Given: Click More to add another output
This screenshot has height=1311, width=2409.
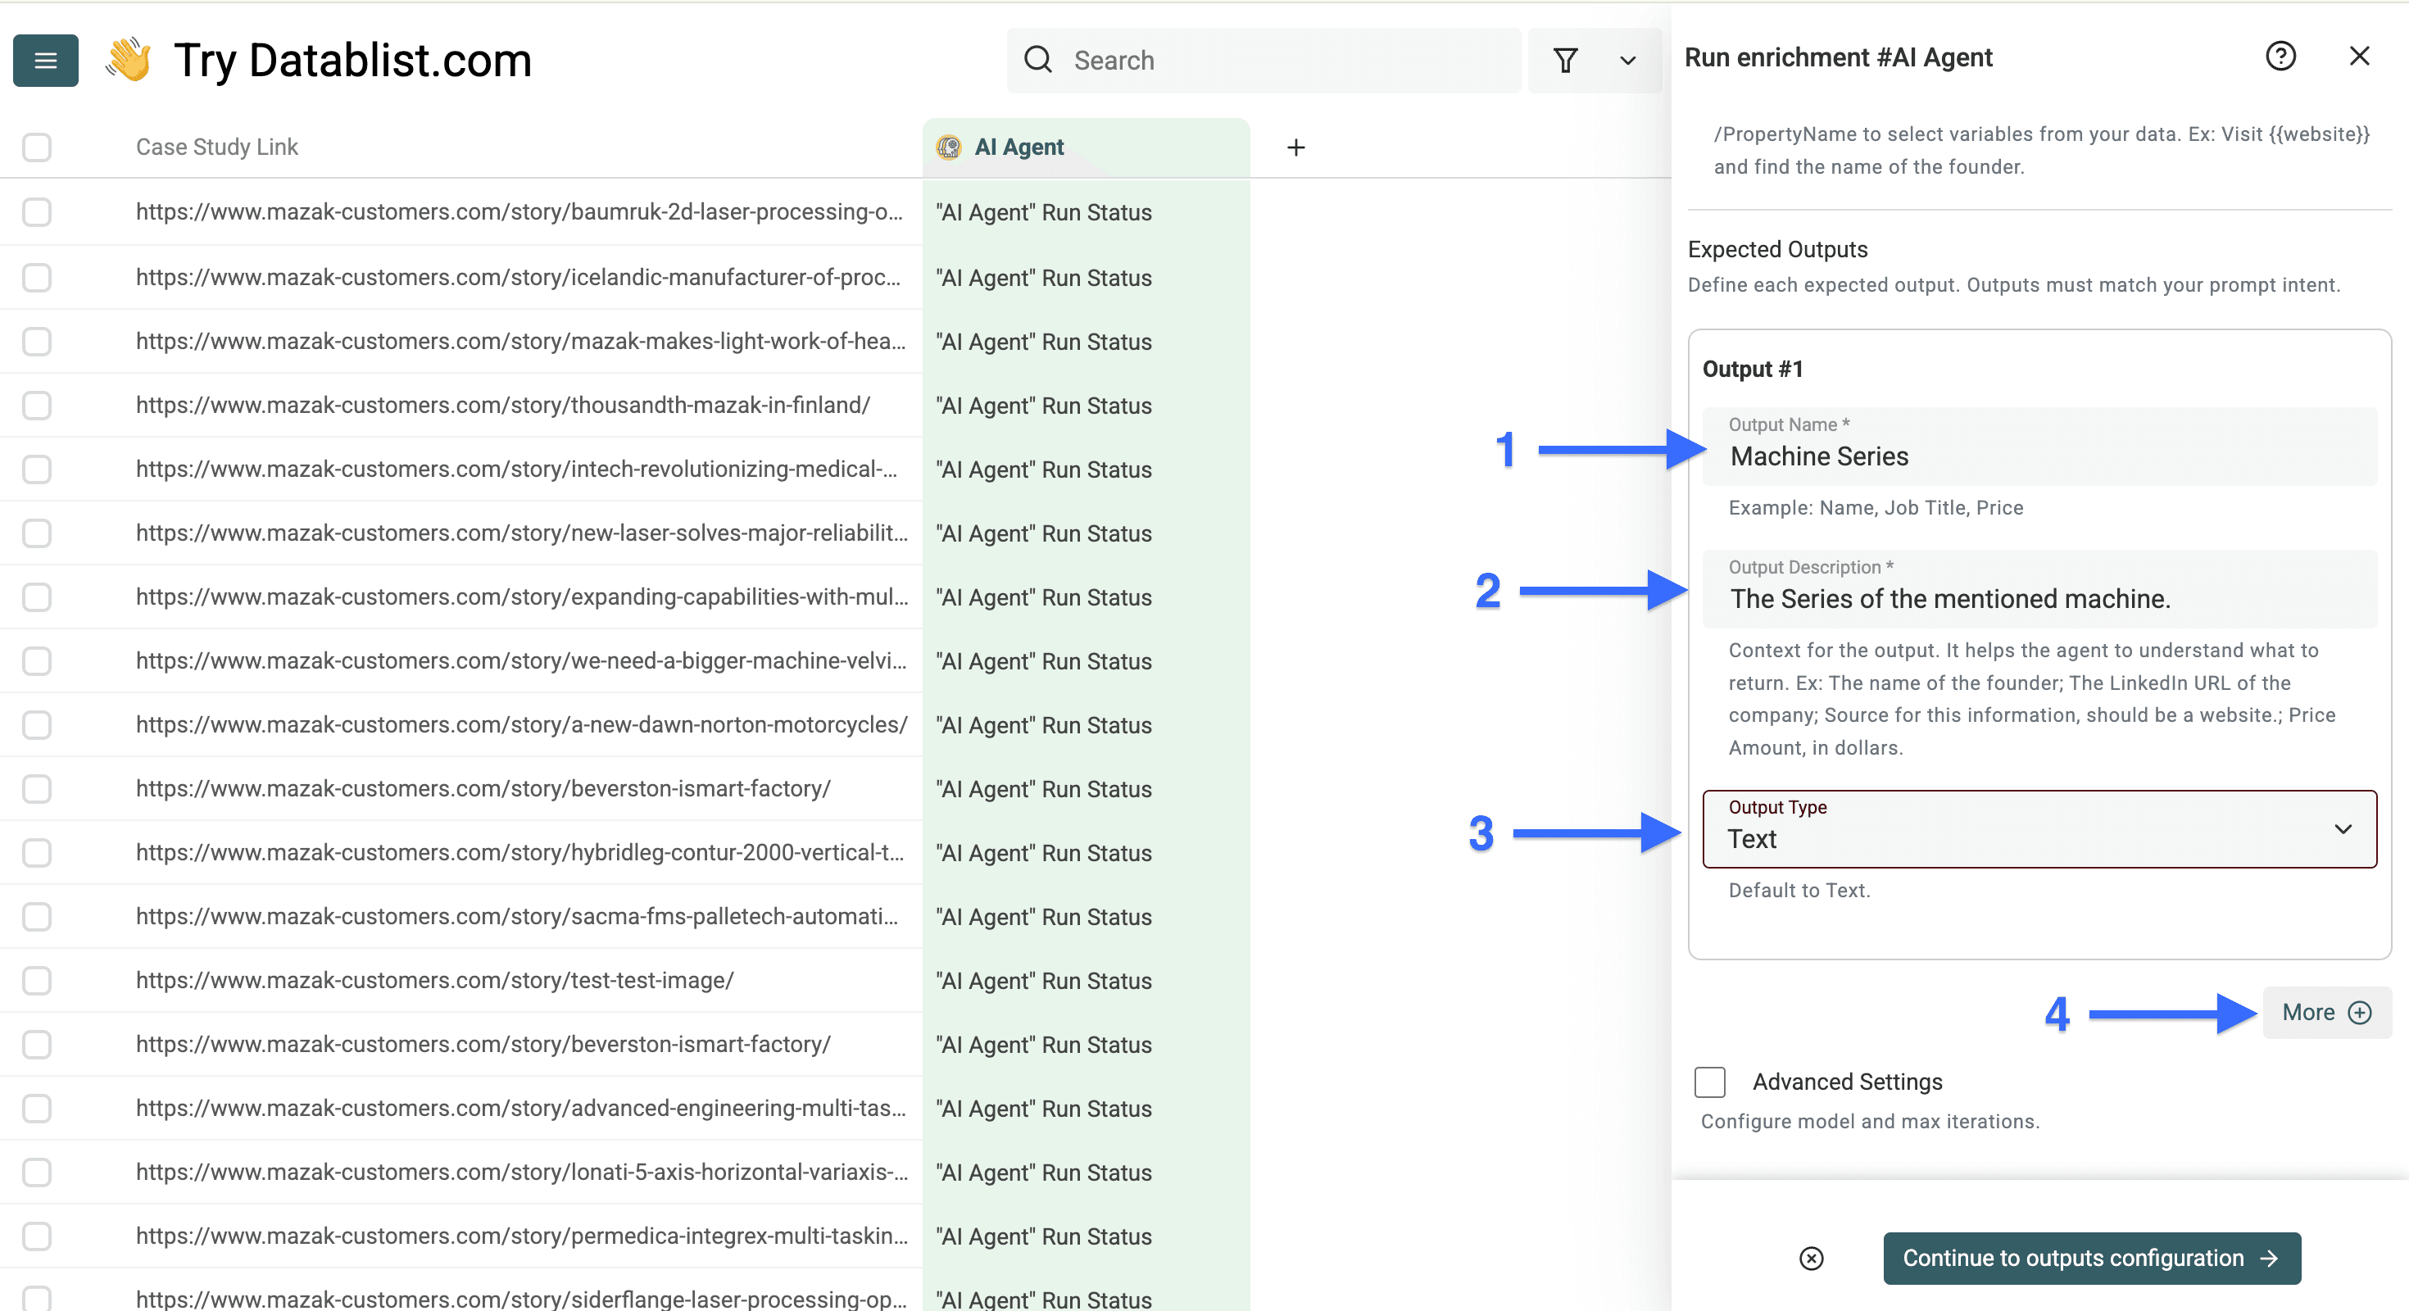Looking at the screenshot, I should 2325,1012.
